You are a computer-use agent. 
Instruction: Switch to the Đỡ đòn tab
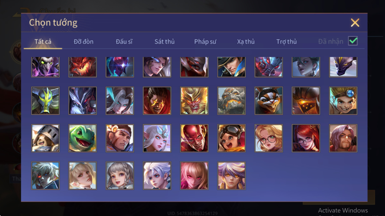click(x=84, y=42)
